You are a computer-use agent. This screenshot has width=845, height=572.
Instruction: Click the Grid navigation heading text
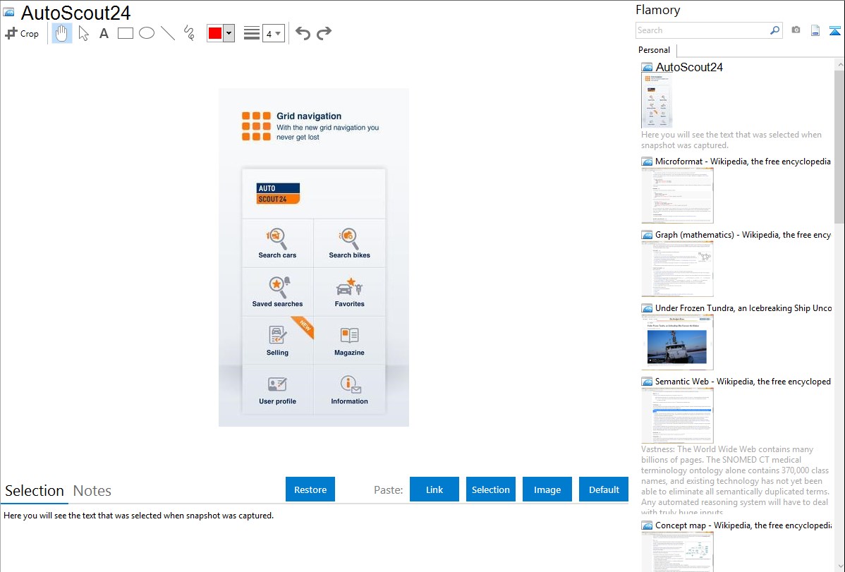[309, 116]
